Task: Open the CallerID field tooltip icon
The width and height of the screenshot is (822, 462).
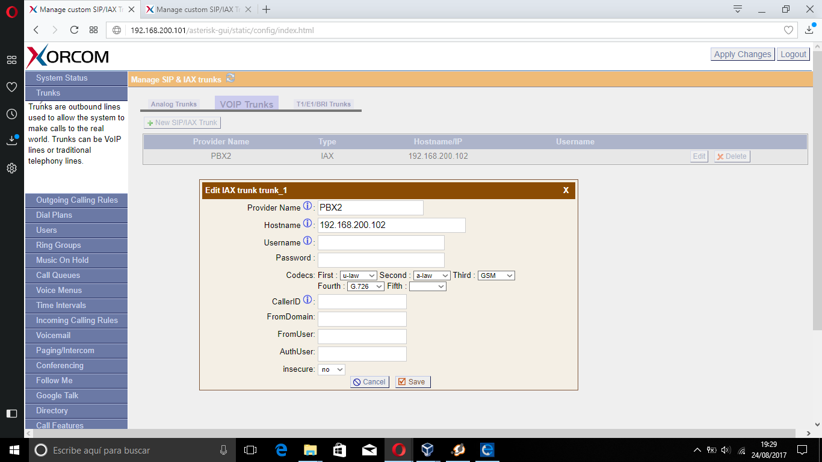Action: [307, 300]
